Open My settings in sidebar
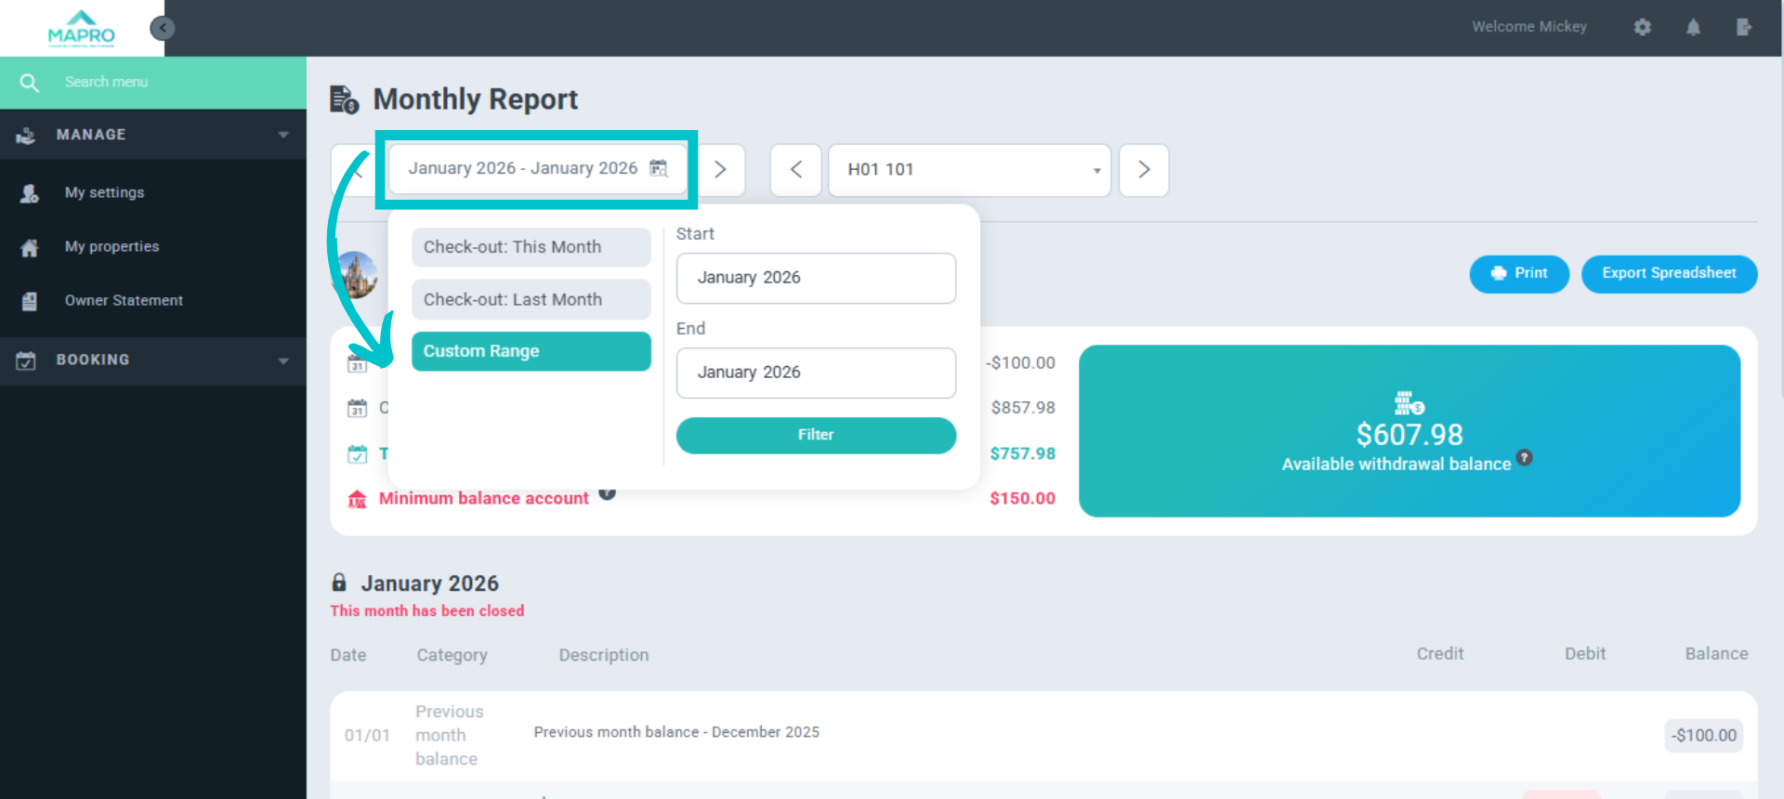 (x=104, y=192)
